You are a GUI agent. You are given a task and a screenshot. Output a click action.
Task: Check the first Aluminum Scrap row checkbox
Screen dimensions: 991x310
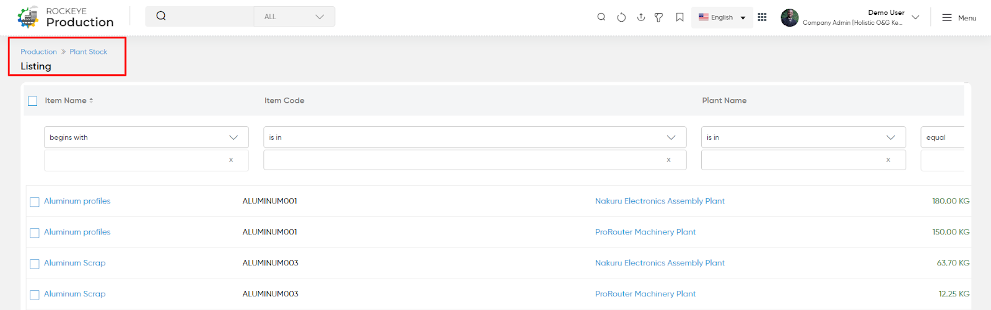(35, 264)
